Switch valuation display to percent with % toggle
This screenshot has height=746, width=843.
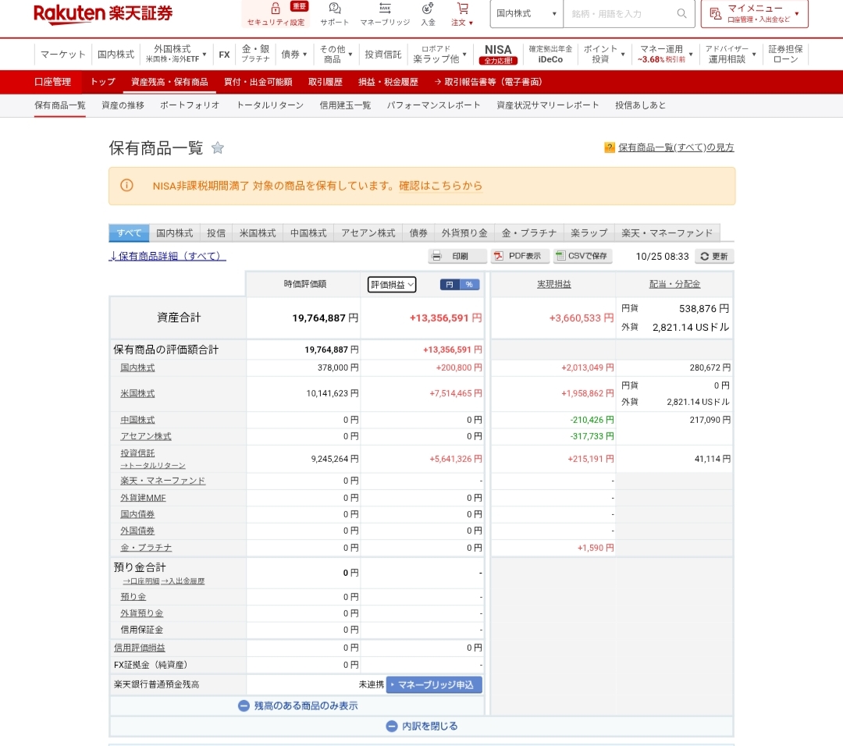point(469,284)
